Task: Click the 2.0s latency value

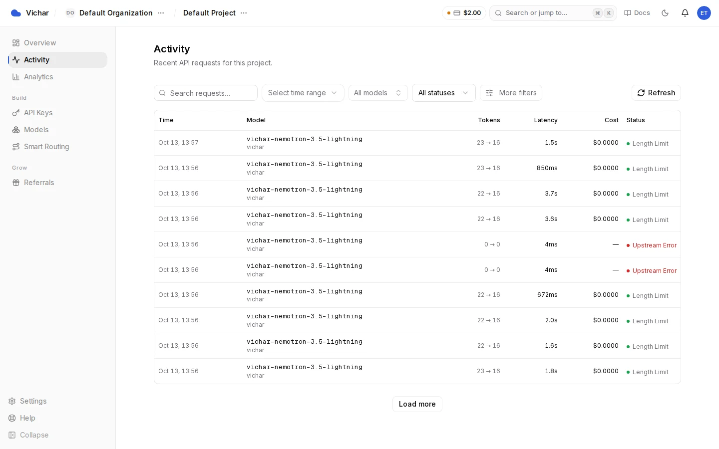Action: coord(551,320)
